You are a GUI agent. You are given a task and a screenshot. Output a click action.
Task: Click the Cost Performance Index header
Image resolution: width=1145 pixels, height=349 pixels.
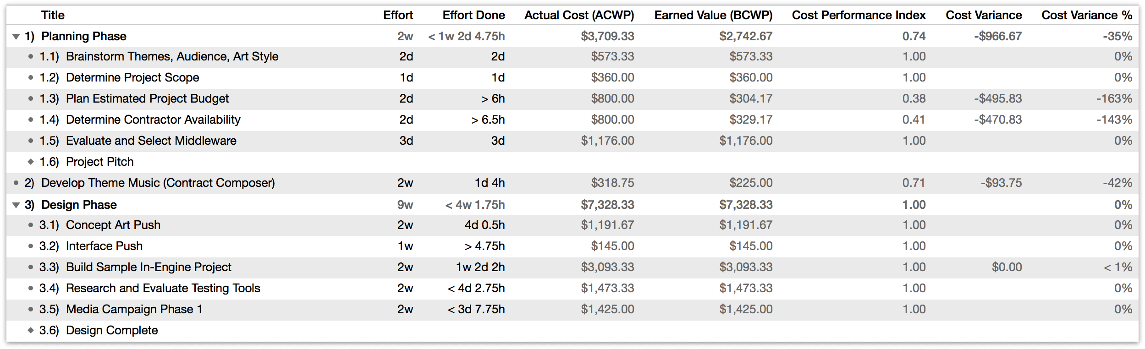pyautogui.click(x=859, y=15)
